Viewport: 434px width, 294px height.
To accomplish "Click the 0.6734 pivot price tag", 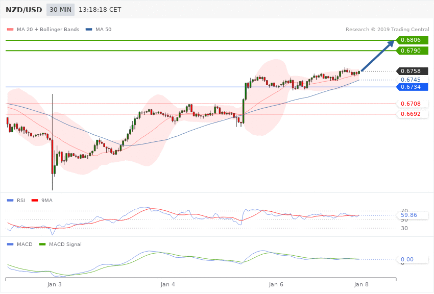I will tap(412, 87).
